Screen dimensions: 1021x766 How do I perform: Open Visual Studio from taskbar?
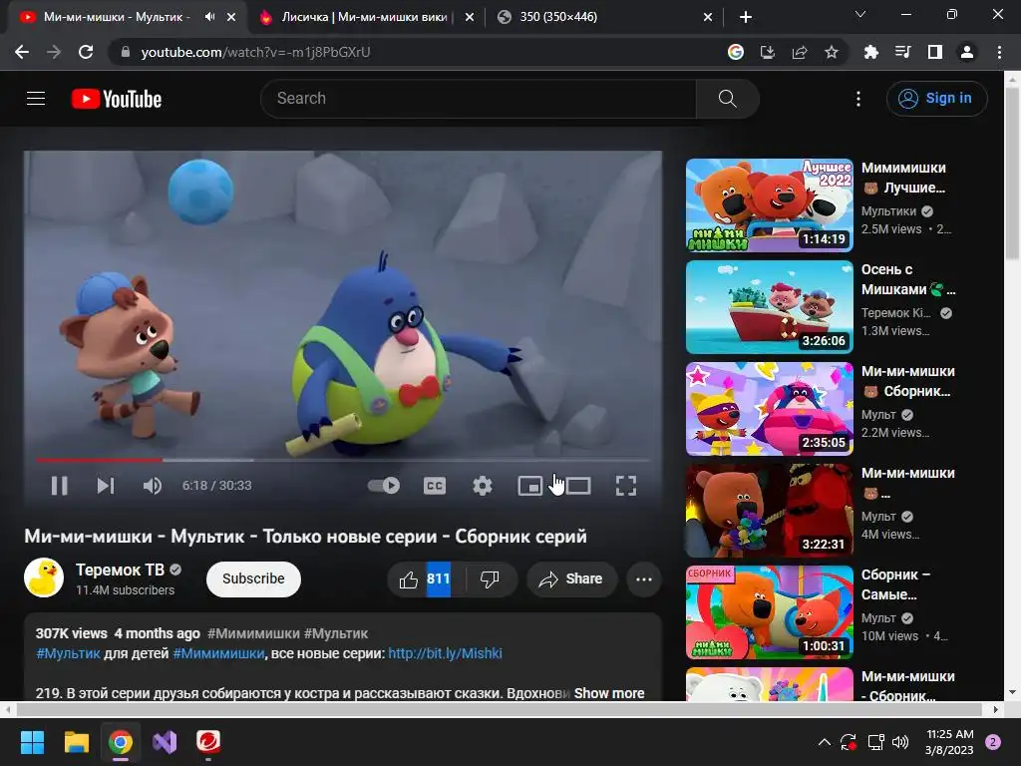pyautogui.click(x=165, y=742)
